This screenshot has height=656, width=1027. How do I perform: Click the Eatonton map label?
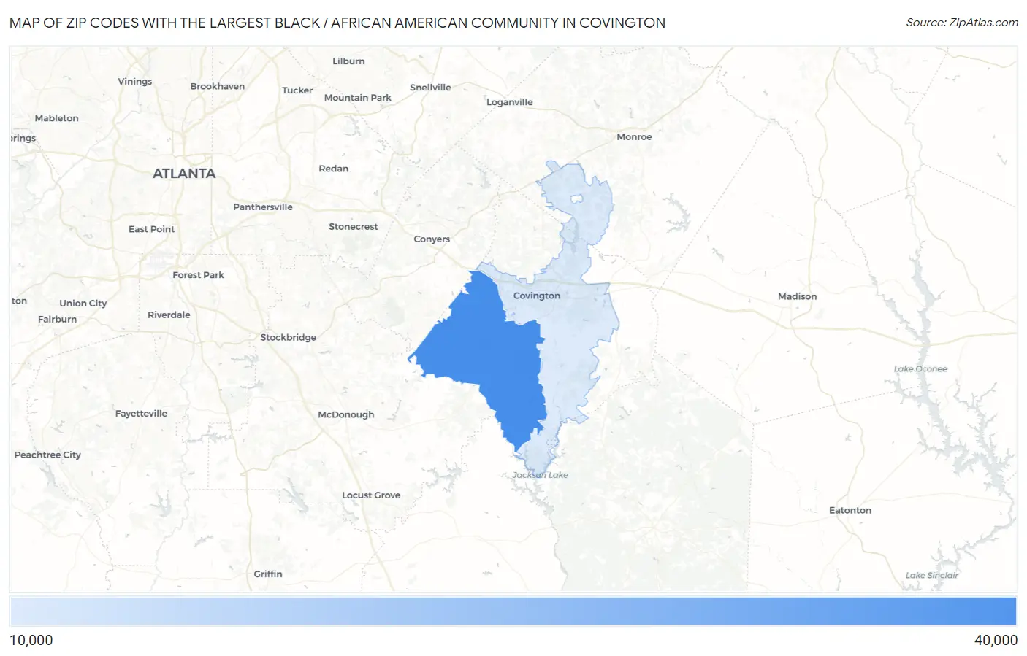[x=850, y=511]
